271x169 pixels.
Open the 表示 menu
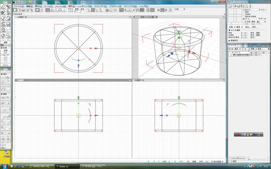[38, 6]
